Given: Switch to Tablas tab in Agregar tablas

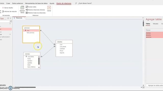Looking at the screenshot, I should click(148, 24).
